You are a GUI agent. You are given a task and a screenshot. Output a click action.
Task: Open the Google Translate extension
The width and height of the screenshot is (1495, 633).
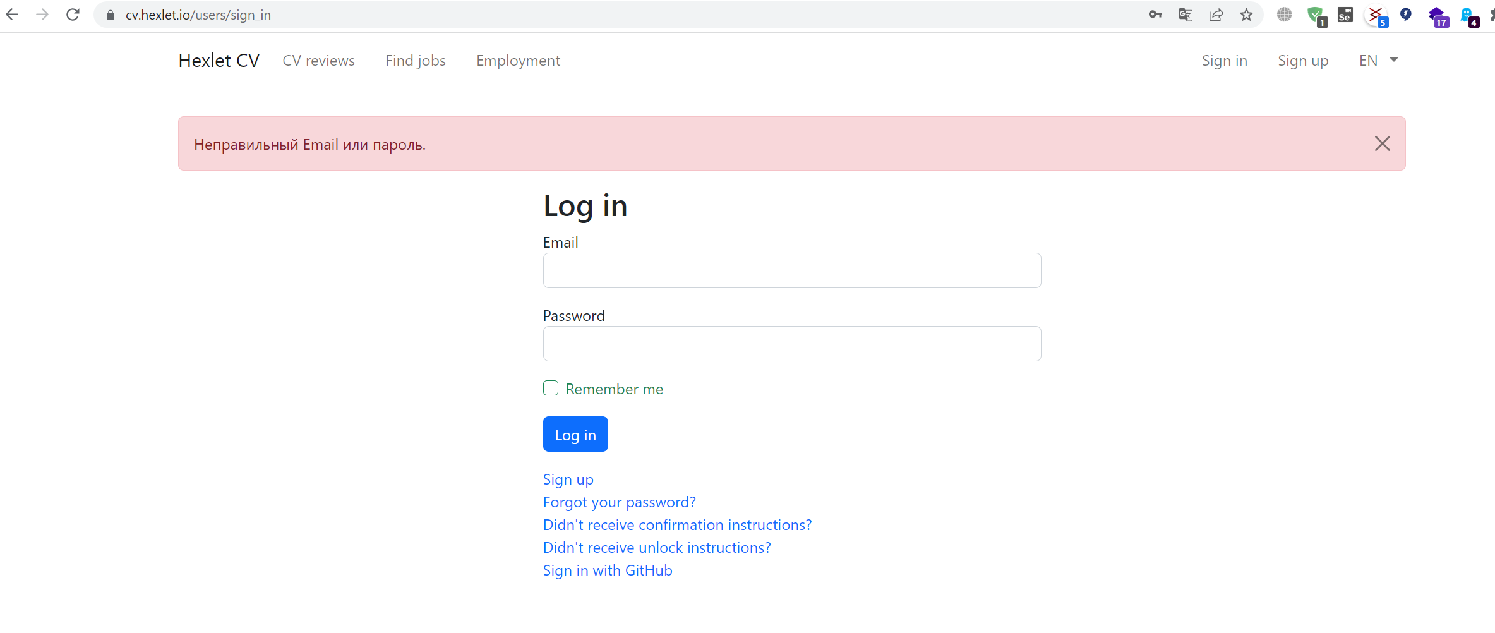(1186, 15)
